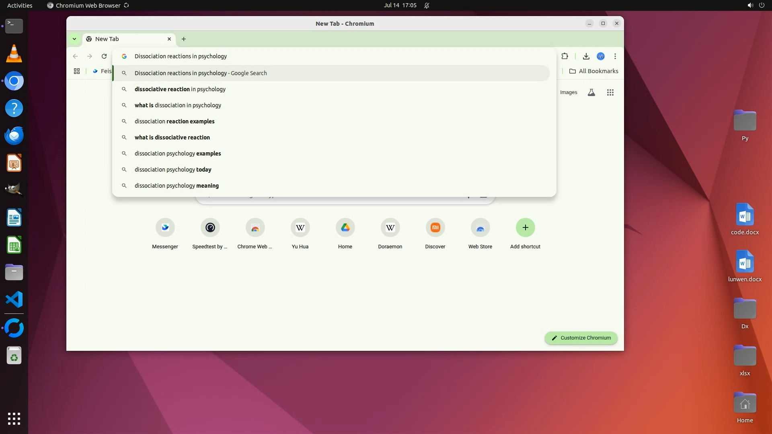Open the Speedtest shortcut tile

click(x=210, y=228)
